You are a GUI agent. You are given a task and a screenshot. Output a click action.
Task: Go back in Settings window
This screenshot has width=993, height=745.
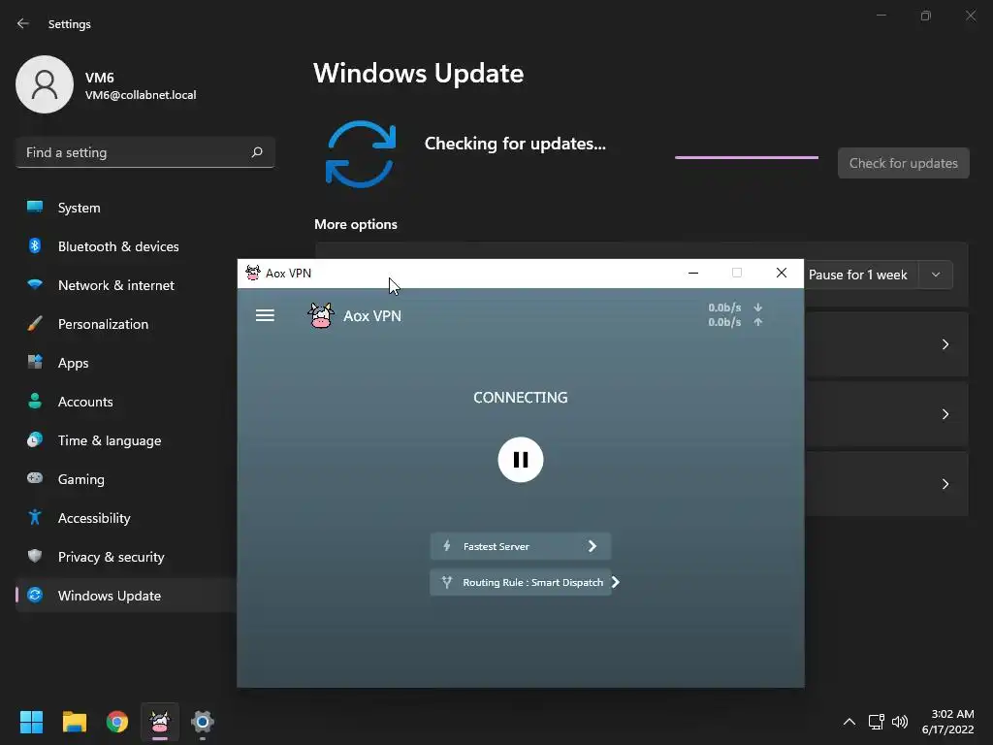tap(23, 23)
